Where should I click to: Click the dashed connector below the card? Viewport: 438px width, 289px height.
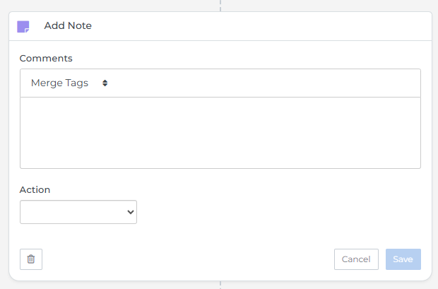tap(220, 285)
